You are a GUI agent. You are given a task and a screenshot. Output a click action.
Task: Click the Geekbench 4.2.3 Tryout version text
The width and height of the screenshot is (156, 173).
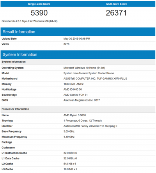[30, 21]
